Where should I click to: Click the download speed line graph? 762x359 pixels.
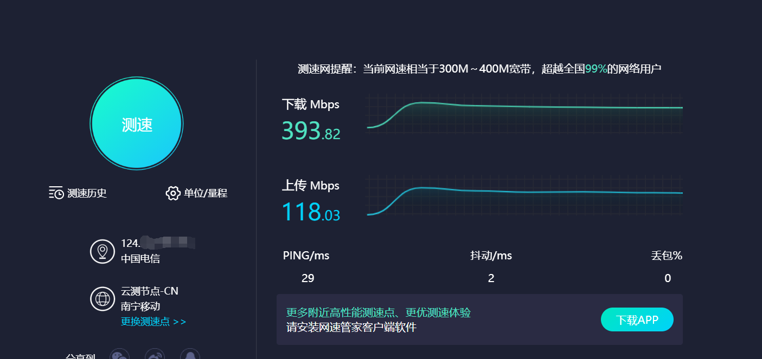pyautogui.click(x=524, y=114)
